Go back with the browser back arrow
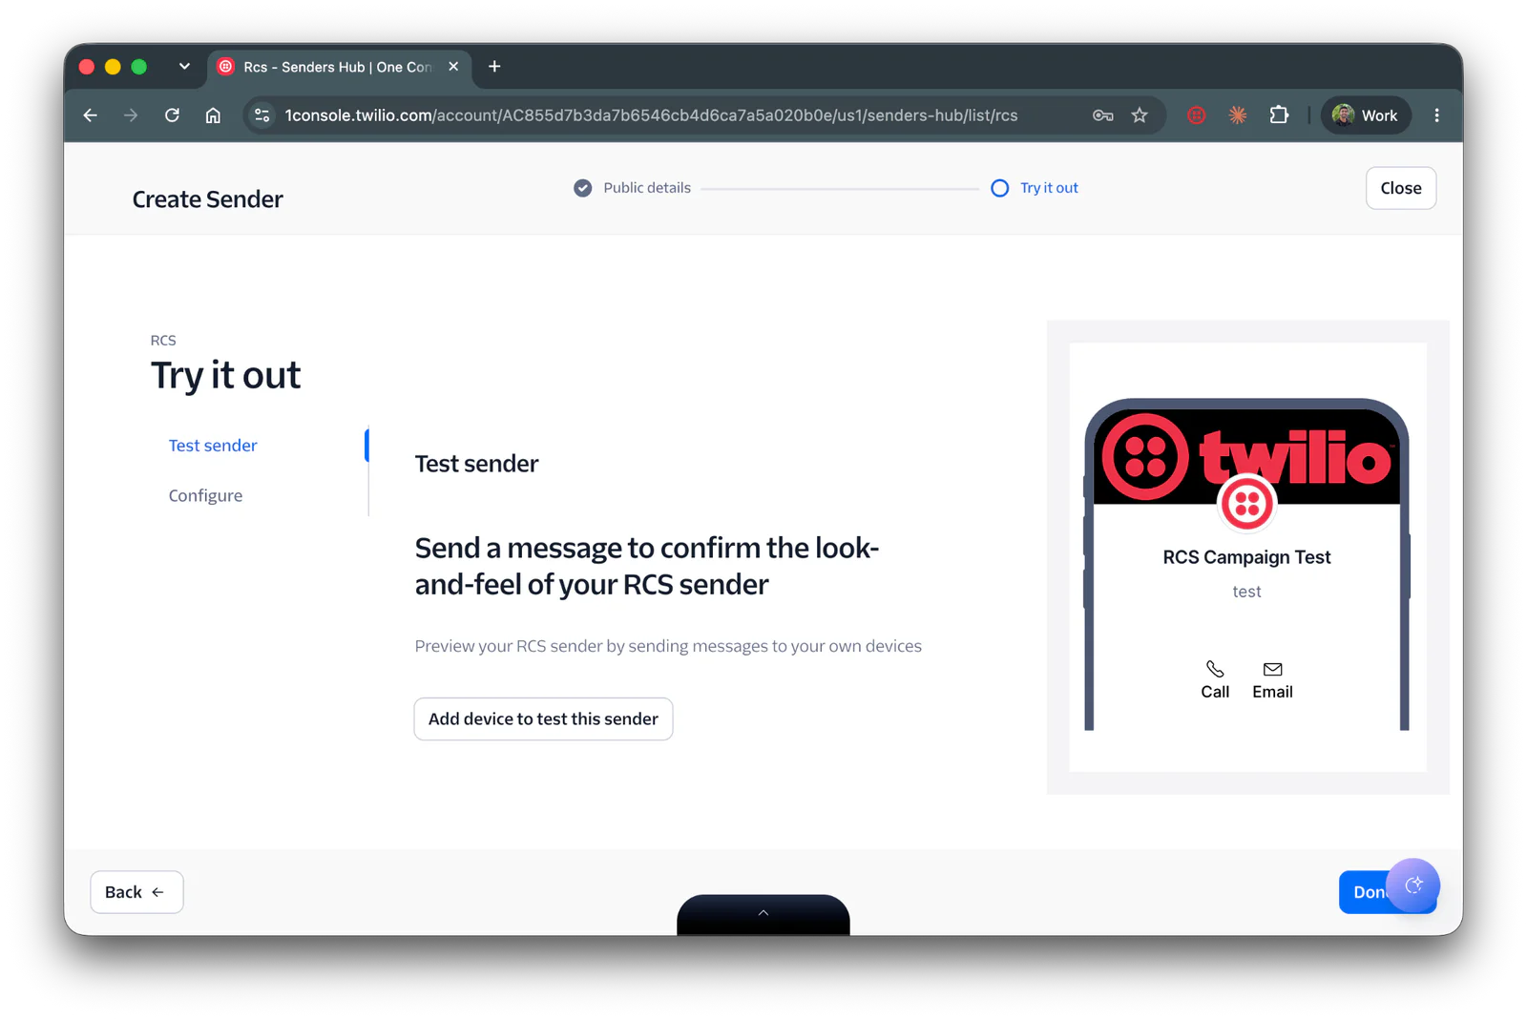 click(x=91, y=115)
